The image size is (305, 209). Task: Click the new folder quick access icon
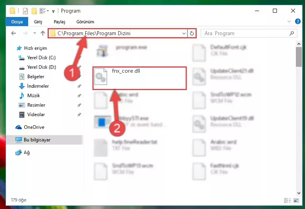coord(34,11)
